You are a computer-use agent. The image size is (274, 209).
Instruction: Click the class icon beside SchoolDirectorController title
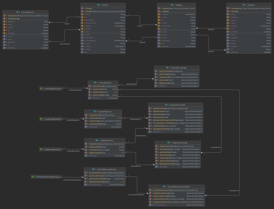pyautogui.click(x=164, y=187)
